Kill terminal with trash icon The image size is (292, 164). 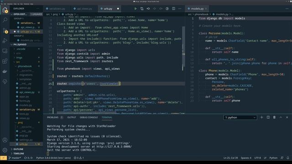tap(274, 118)
